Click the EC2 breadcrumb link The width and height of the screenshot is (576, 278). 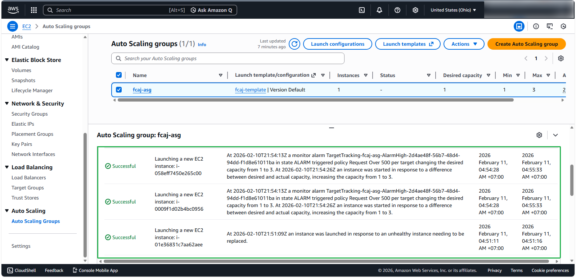coord(27,26)
